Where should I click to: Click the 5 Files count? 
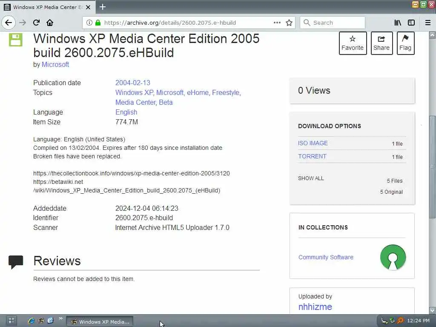(x=395, y=181)
